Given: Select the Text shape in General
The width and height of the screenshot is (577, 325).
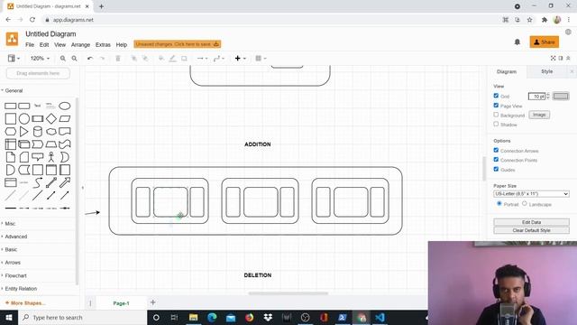Looking at the screenshot, I should (38, 106).
